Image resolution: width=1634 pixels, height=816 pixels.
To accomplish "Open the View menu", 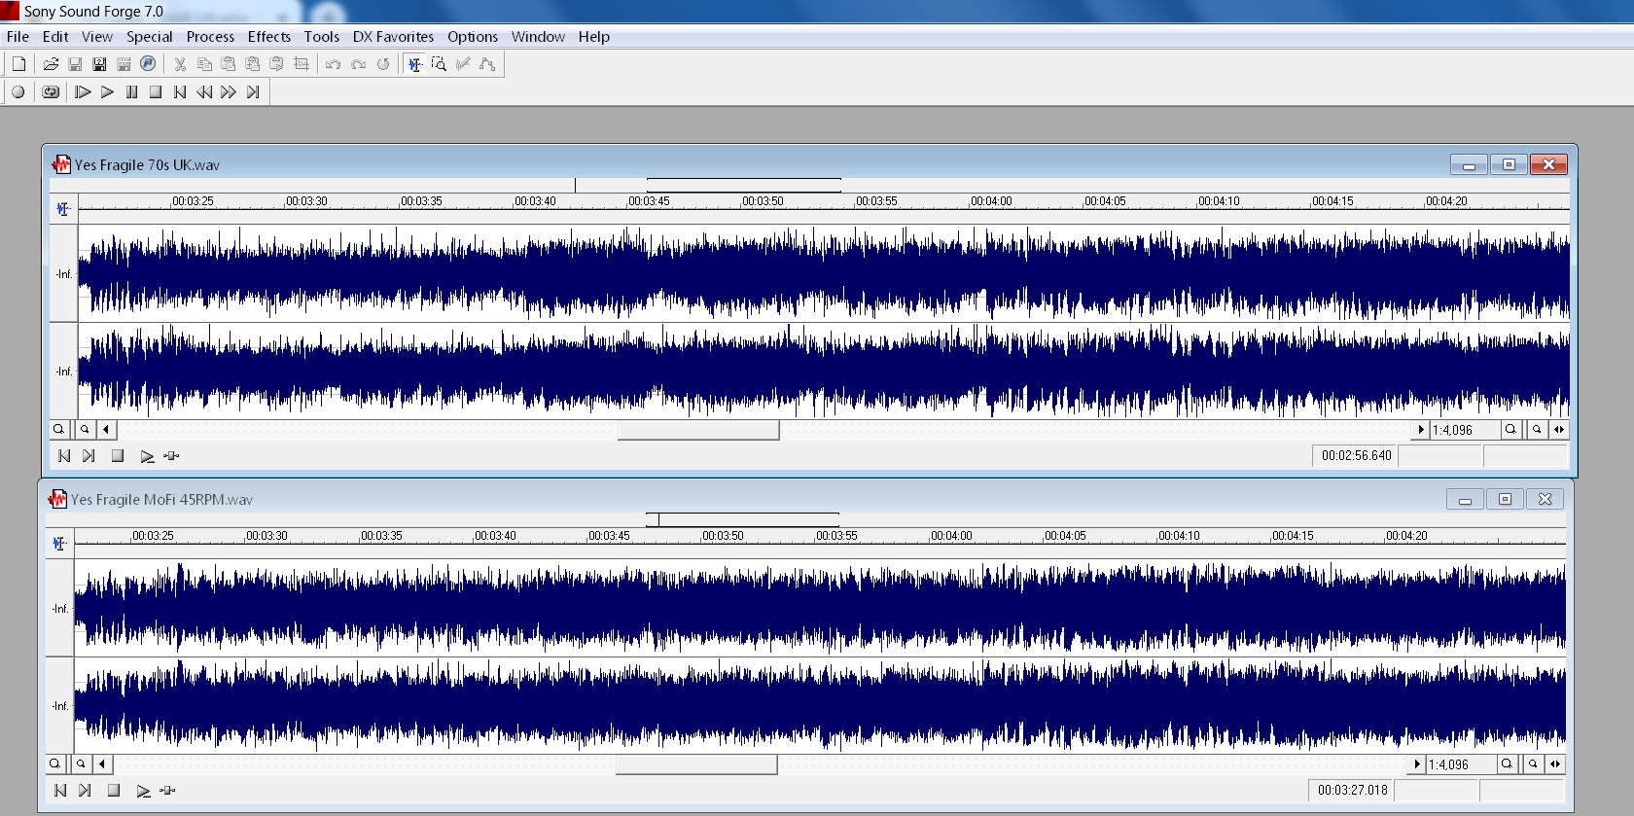I will click(97, 37).
